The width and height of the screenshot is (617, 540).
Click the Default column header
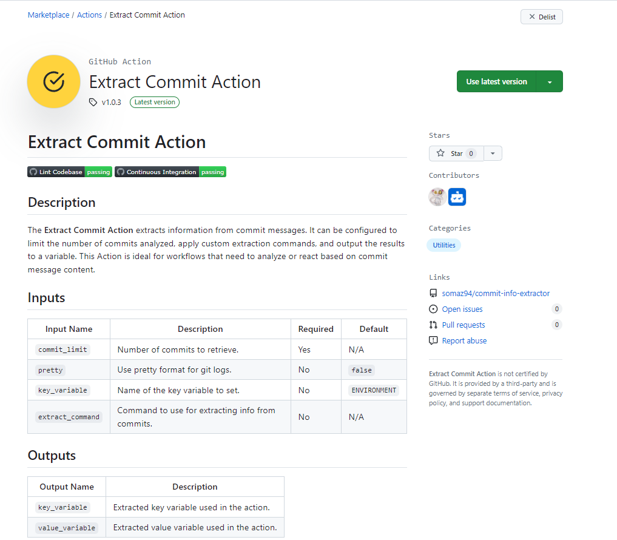(x=374, y=329)
